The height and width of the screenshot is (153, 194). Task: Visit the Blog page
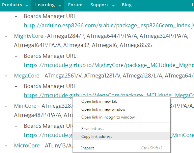[x=127, y=5]
